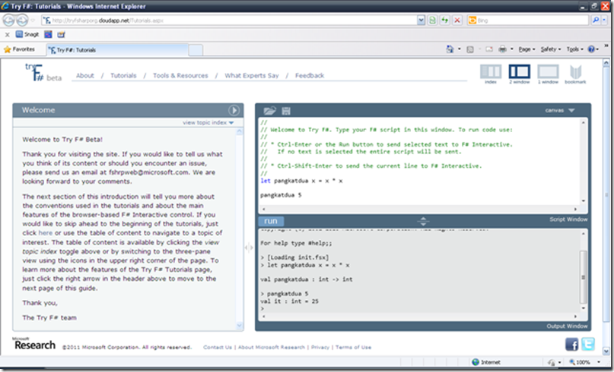Click output window vertical scrollbar thumb
This screenshot has width=614, height=372.
pyautogui.click(x=583, y=277)
